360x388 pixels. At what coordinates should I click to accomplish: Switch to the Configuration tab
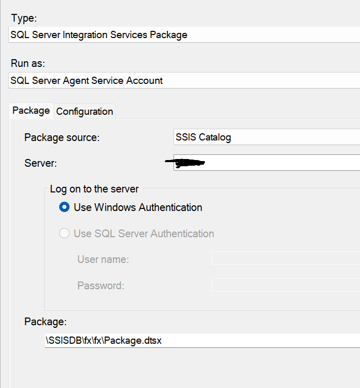[x=84, y=111]
